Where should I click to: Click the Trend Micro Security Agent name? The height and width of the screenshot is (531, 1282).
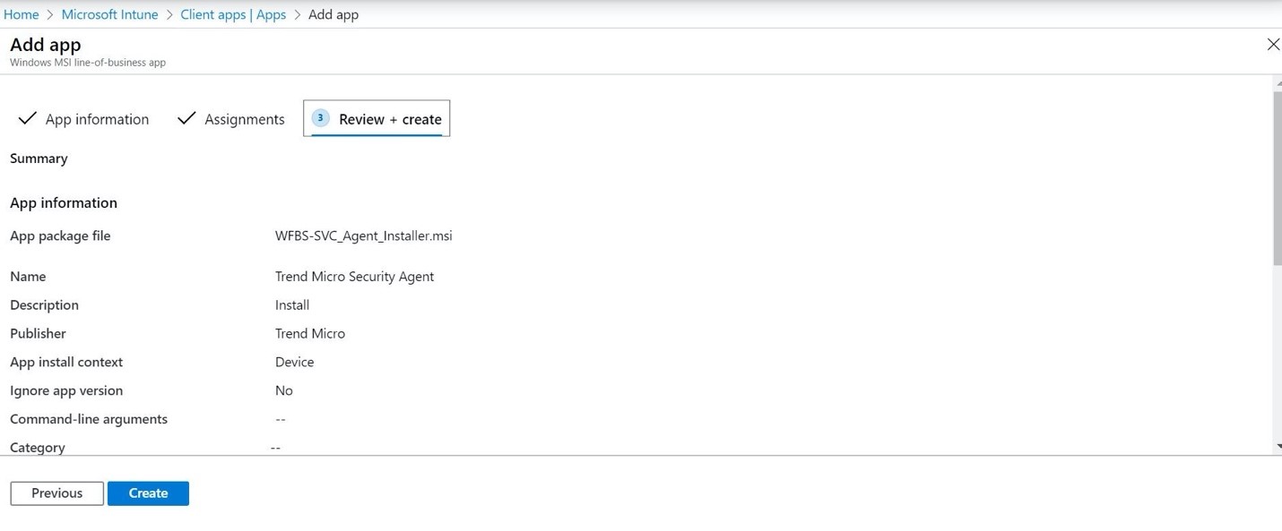coord(354,277)
